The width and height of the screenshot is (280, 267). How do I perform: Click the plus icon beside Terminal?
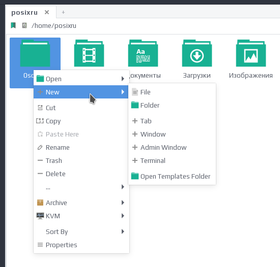[135, 160]
